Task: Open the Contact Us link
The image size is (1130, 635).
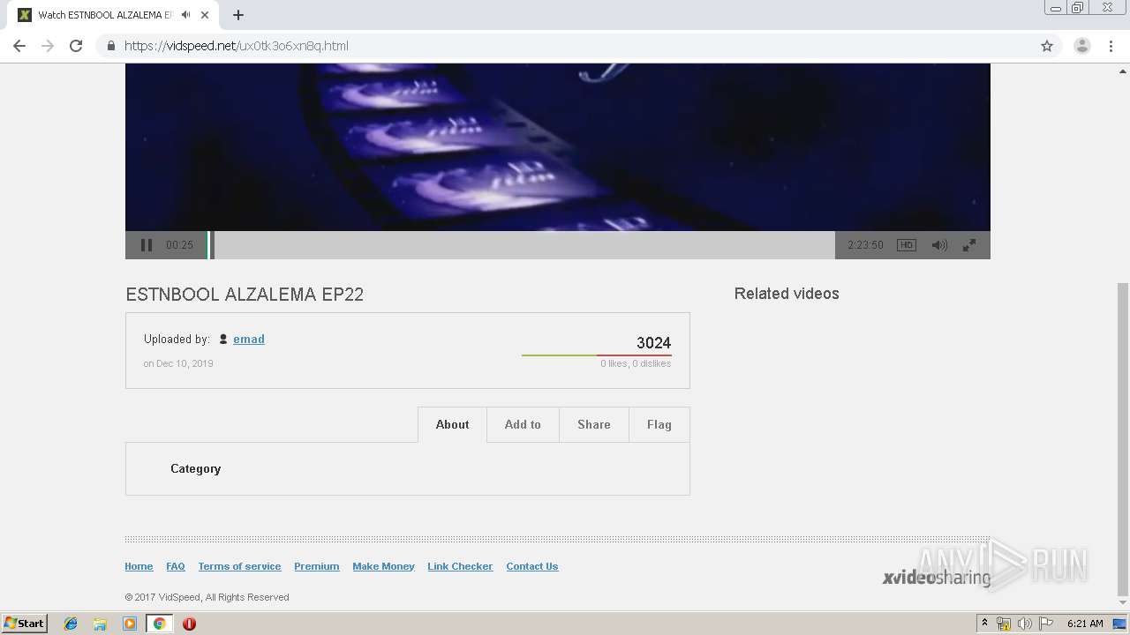Action: coord(532,566)
